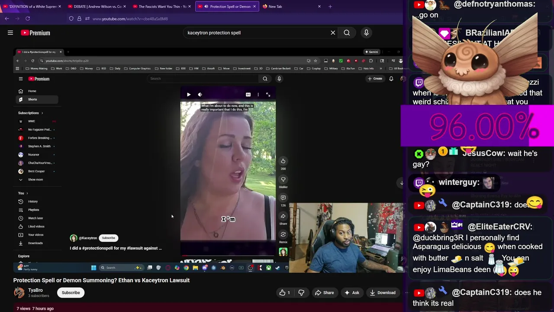Image resolution: width=554 pixels, height=312 pixels.
Task: Reload the current YouTube page
Action: [x=28, y=19]
